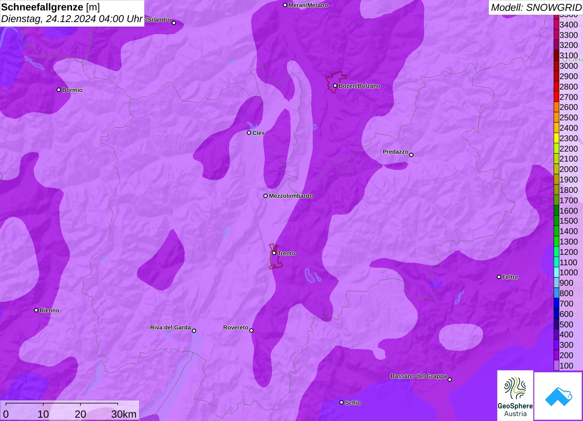Select the 600 m blue legend swatch

coord(556,314)
